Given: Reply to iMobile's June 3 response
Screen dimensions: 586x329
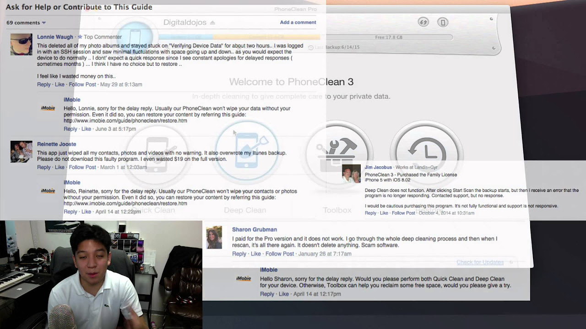Looking at the screenshot, I should 71,129.
